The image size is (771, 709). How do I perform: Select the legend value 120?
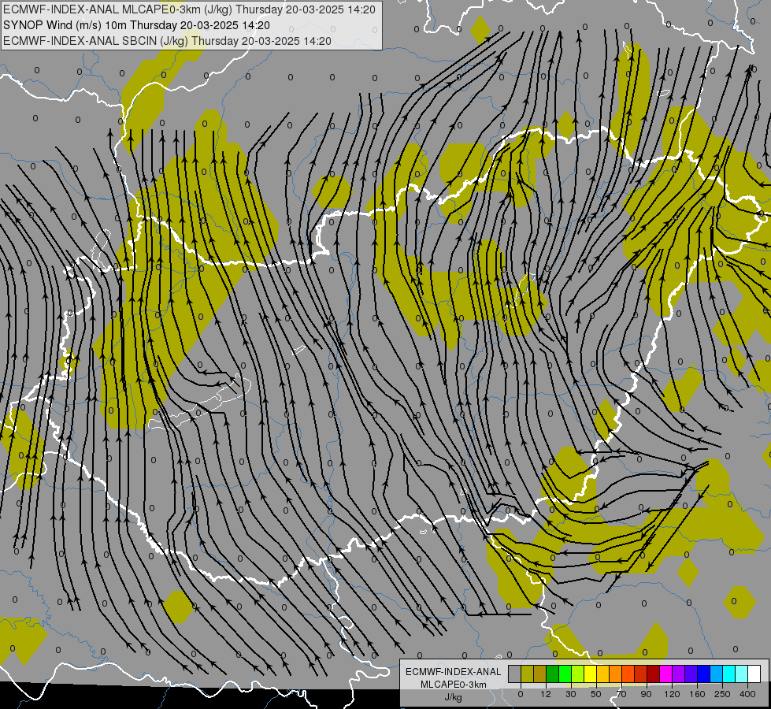pos(672,694)
